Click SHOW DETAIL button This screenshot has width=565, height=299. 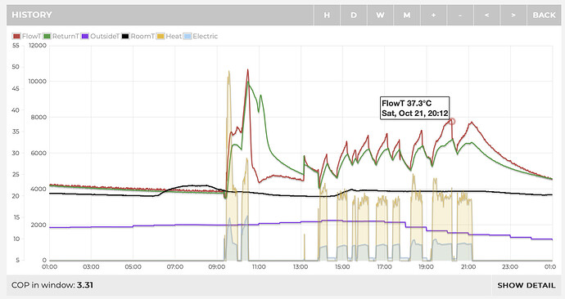click(526, 285)
